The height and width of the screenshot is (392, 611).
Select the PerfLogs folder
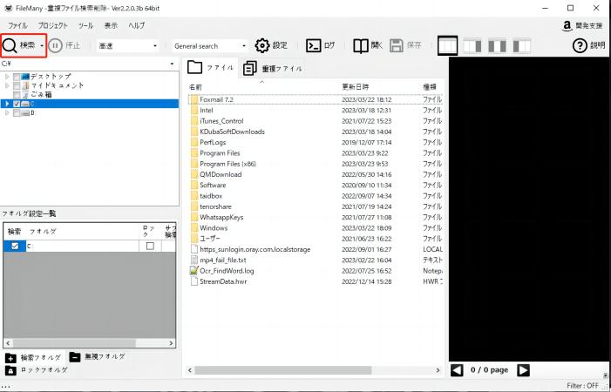(x=213, y=143)
